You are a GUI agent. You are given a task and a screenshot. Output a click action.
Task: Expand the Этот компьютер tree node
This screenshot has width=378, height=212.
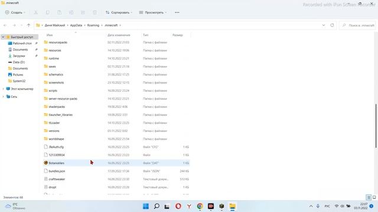coord(3,89)
